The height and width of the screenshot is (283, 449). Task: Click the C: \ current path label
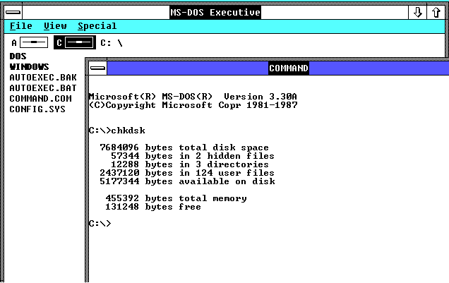[x=112, y=43]
